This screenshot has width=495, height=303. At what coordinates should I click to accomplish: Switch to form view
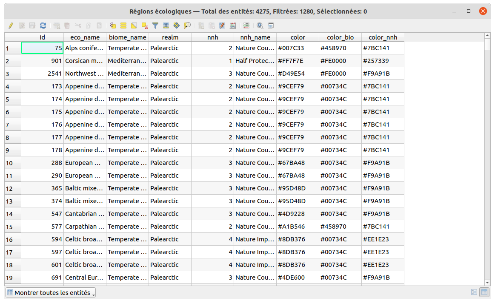(474, 292)
